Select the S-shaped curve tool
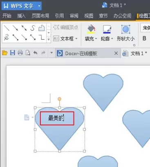Viewport: 150px width, 167px height. [33, 28]
